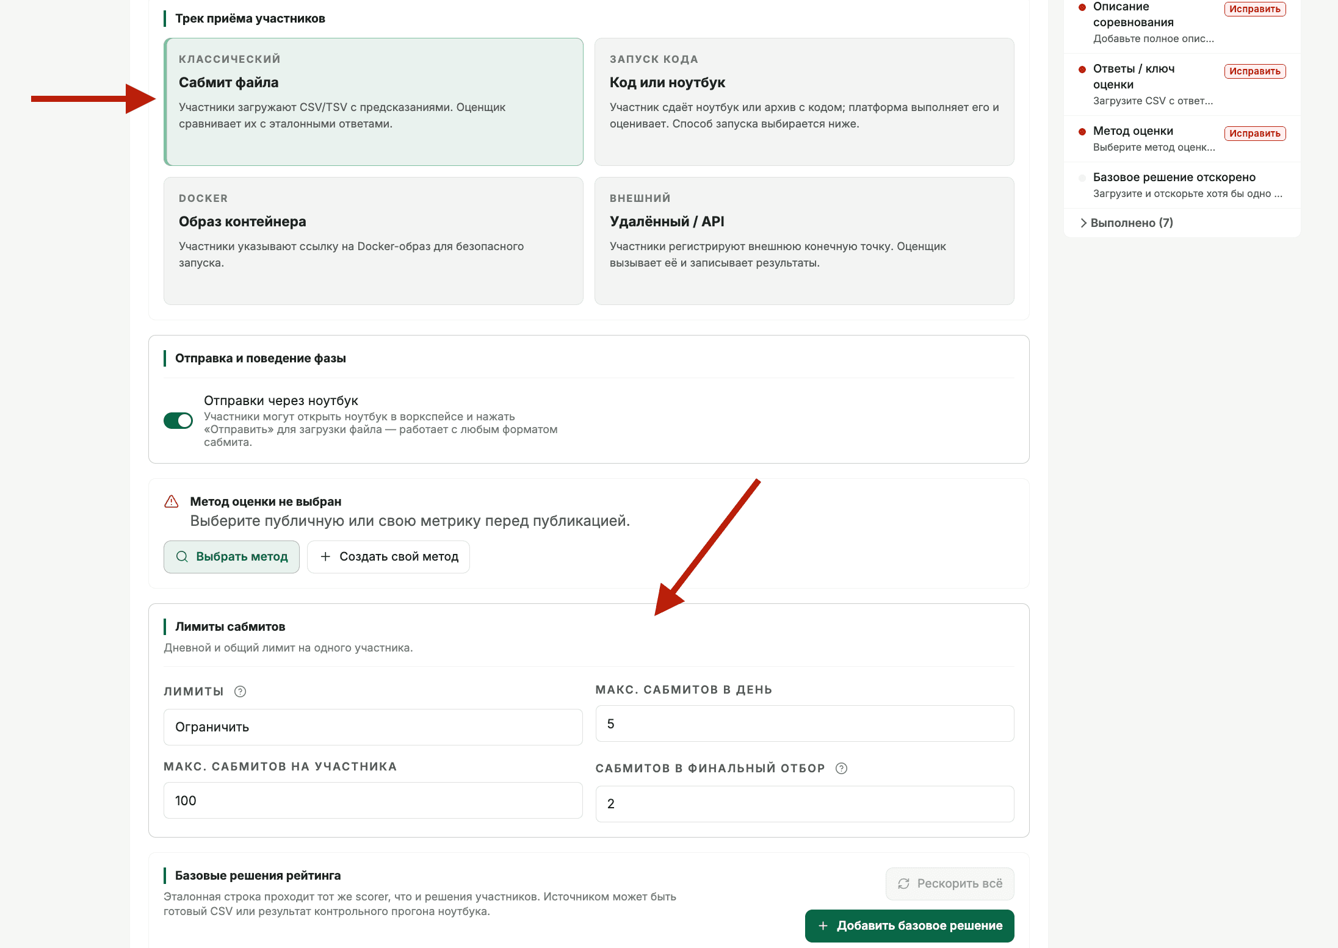The width and height of the screenshot is (1338, 948).
Task: Click Исправить next to Описание соревнования
Action: (x=1255, y=9)
